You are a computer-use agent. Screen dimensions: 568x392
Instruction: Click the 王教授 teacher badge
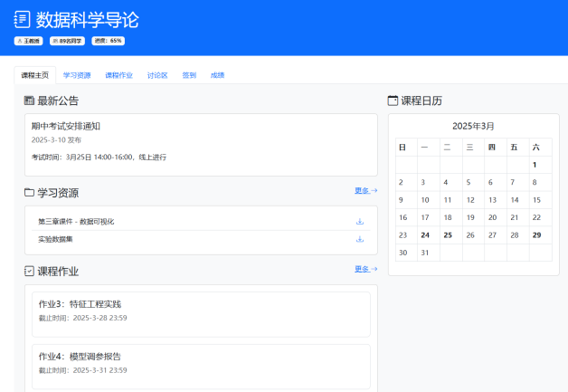coord(29,41)
